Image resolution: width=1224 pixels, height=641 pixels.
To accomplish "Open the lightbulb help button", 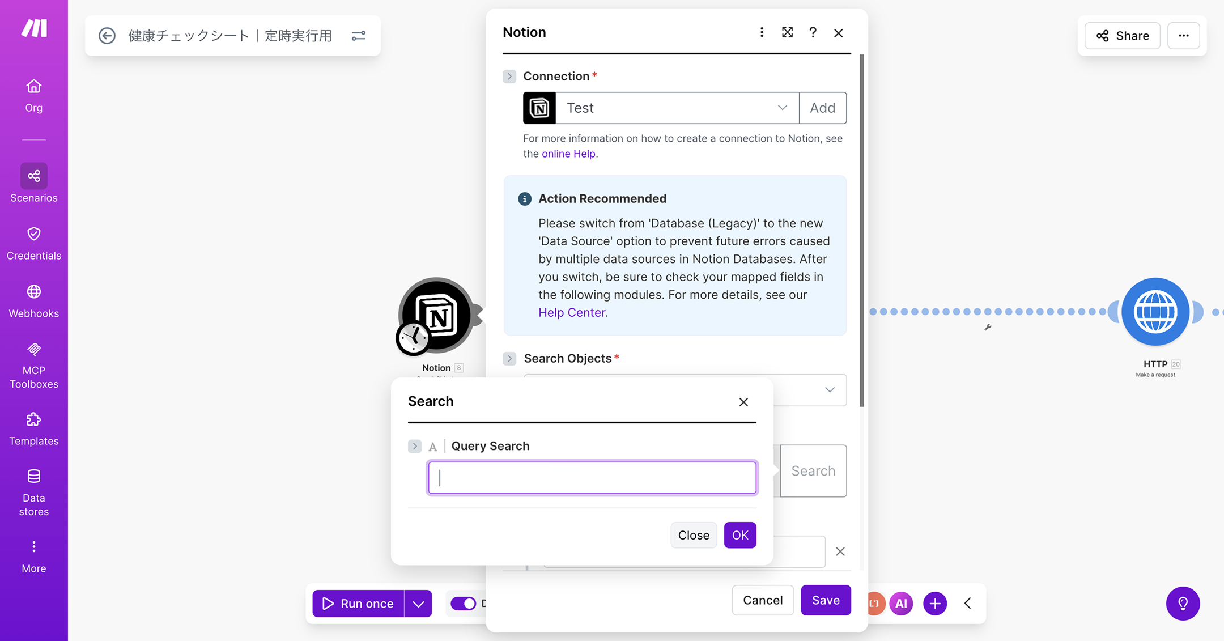I will pos(1183,603).
